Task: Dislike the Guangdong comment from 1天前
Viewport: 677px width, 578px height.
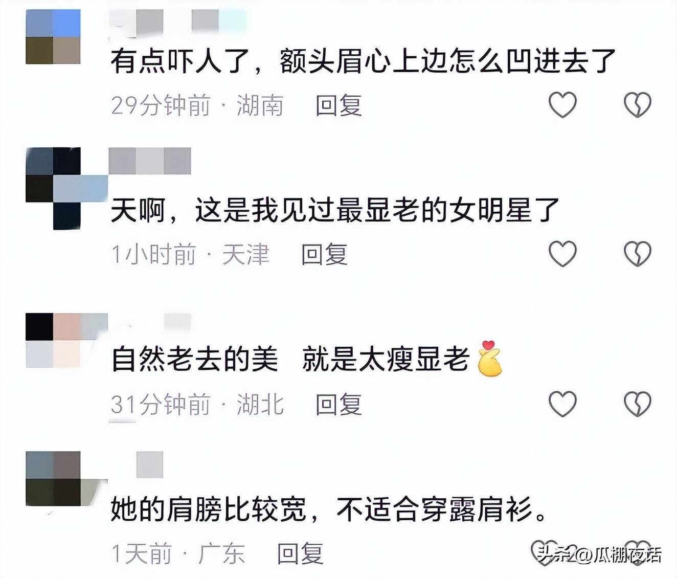Action: (x=637, y=552)
